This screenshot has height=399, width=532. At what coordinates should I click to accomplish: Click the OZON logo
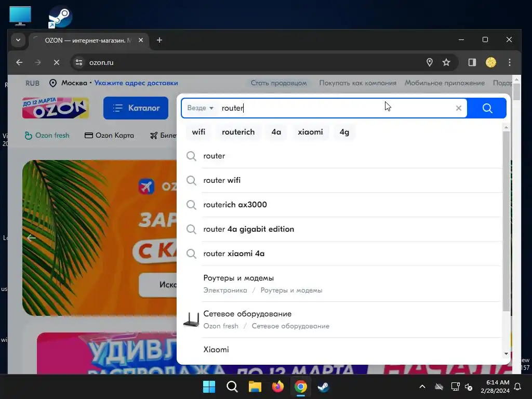pos(55,108)
